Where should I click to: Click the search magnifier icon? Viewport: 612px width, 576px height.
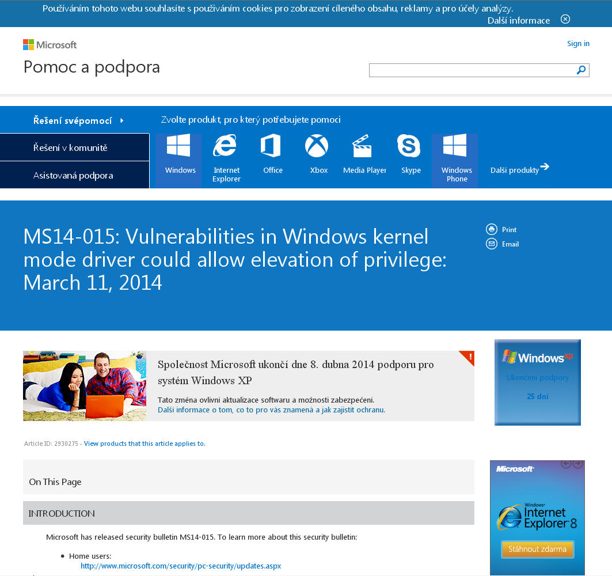(x=581, y=70)
